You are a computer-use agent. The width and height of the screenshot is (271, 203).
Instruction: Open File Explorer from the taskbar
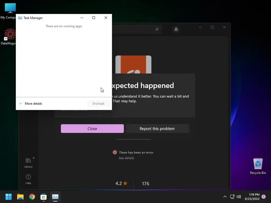coord(20,197)
